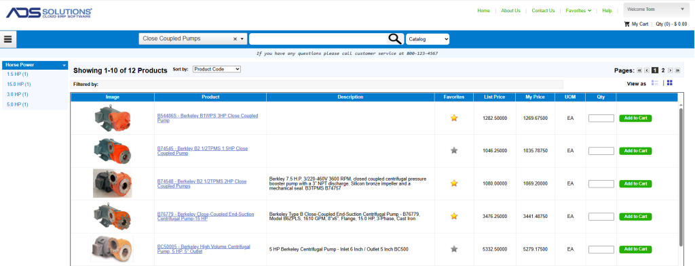
Task: Open the Help page
Action: pos(607,11)
